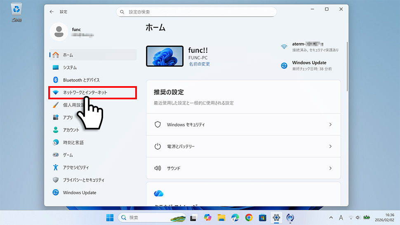This screenshot has height=225, width=400.
Task: Open ネットワークとインターネット settings
Action: (93, 92)
